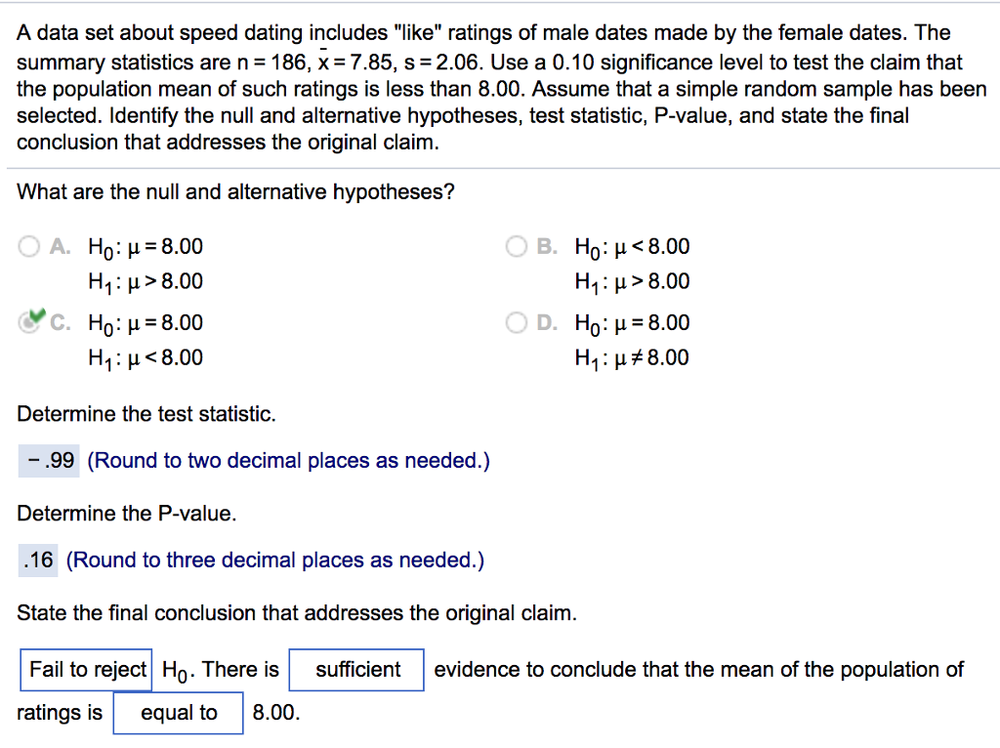The image size is (1000, 748).
Task: Click 'Round to three decimal places' hint
Action: pos(275,561)
